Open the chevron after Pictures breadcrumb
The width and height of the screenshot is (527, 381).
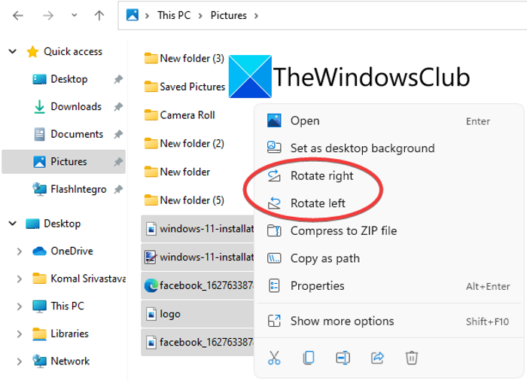point(257,16)
